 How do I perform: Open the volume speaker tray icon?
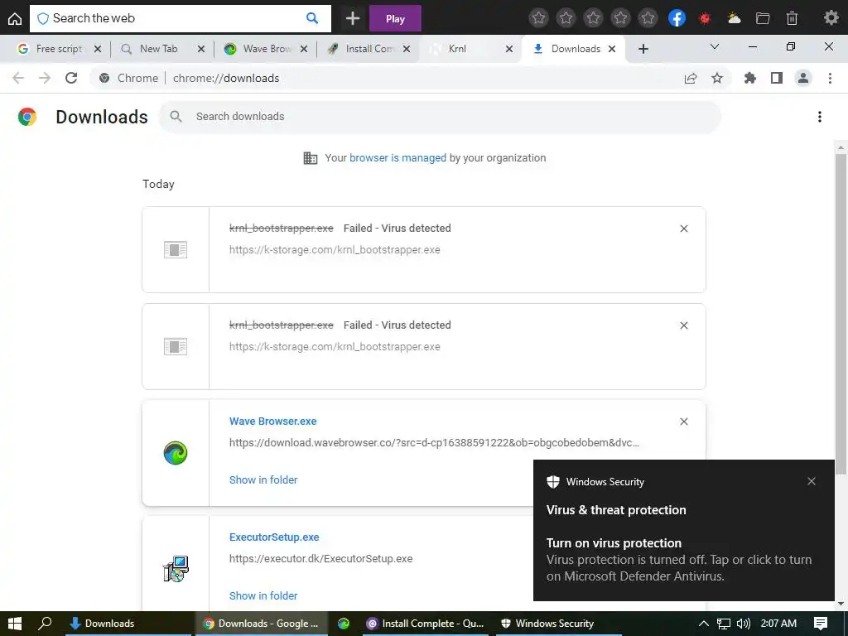click(744, 624)
